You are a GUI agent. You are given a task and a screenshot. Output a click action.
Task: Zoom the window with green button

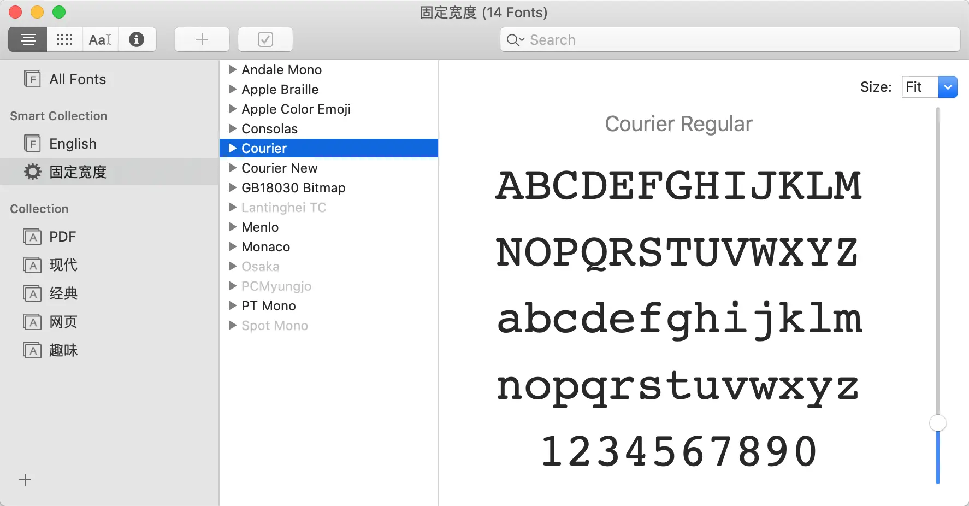coord(59,12)
